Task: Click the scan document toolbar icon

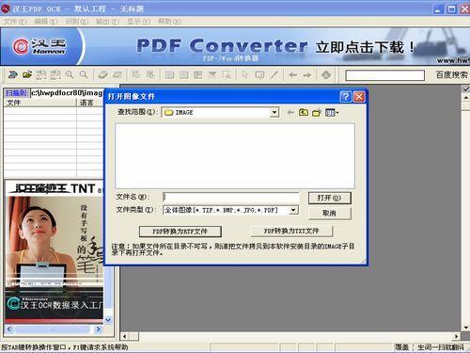Action: point(13,75)
